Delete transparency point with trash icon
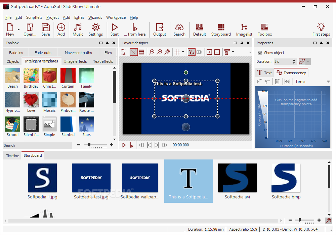 [277, 82]
